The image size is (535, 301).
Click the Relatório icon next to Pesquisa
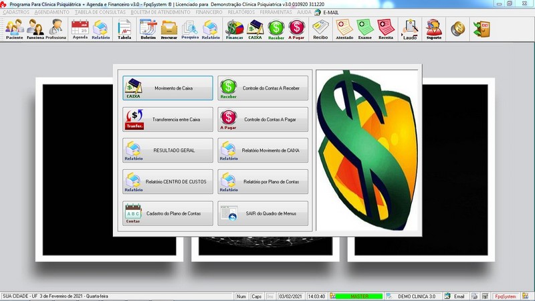pos(211,29)
